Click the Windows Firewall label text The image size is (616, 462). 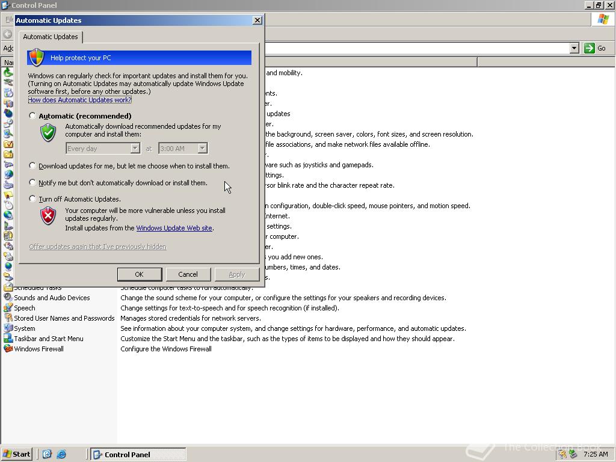39,349
